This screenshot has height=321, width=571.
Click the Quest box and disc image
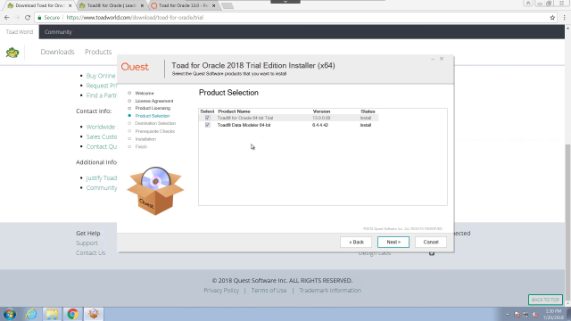(x=155, y=191)
